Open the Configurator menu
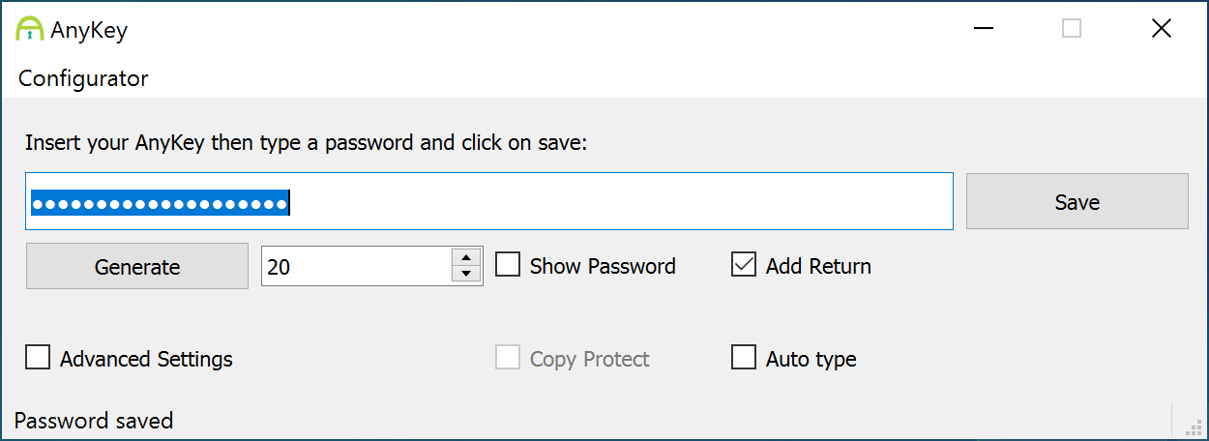The width and height of the screenshot is (1209, 441). [83, 78]
